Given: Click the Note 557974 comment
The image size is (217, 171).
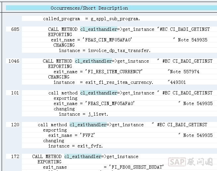Looking at the screenshot, I should coord(184,72).
